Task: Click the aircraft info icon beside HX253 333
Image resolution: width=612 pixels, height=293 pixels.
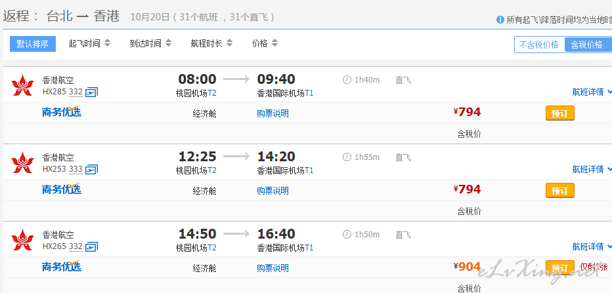Action: (91, 170)
